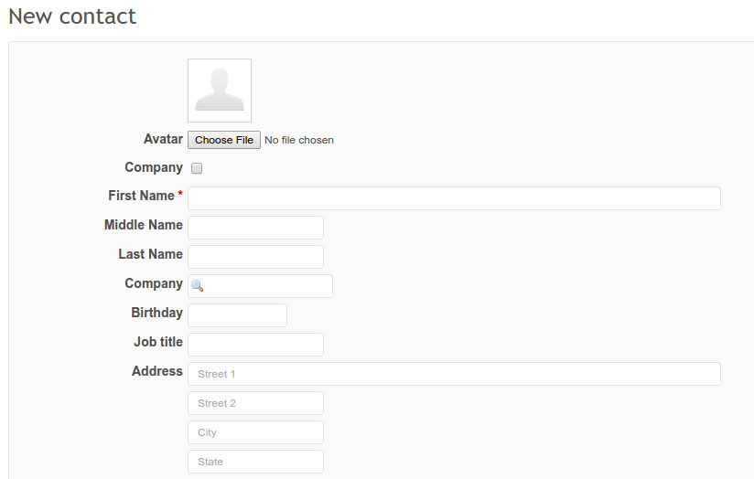Image resolution: width=754 pixels, height=479 pixels.
Task: Select the State input field
Action: [x=255, y=462]
